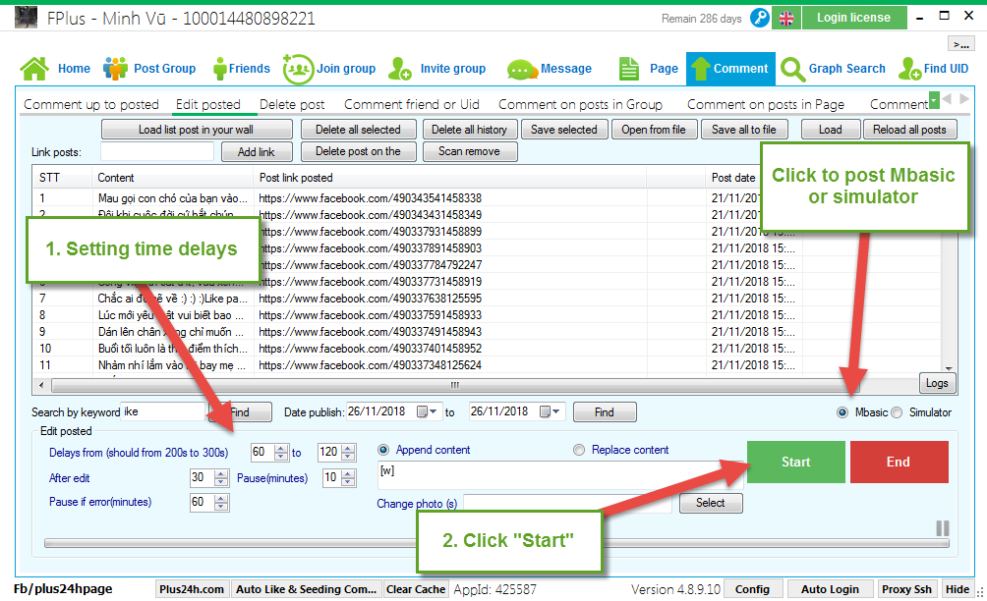Open Join group via circle icon
Viewport: 987px width, 601px height.
coord(299,69)
